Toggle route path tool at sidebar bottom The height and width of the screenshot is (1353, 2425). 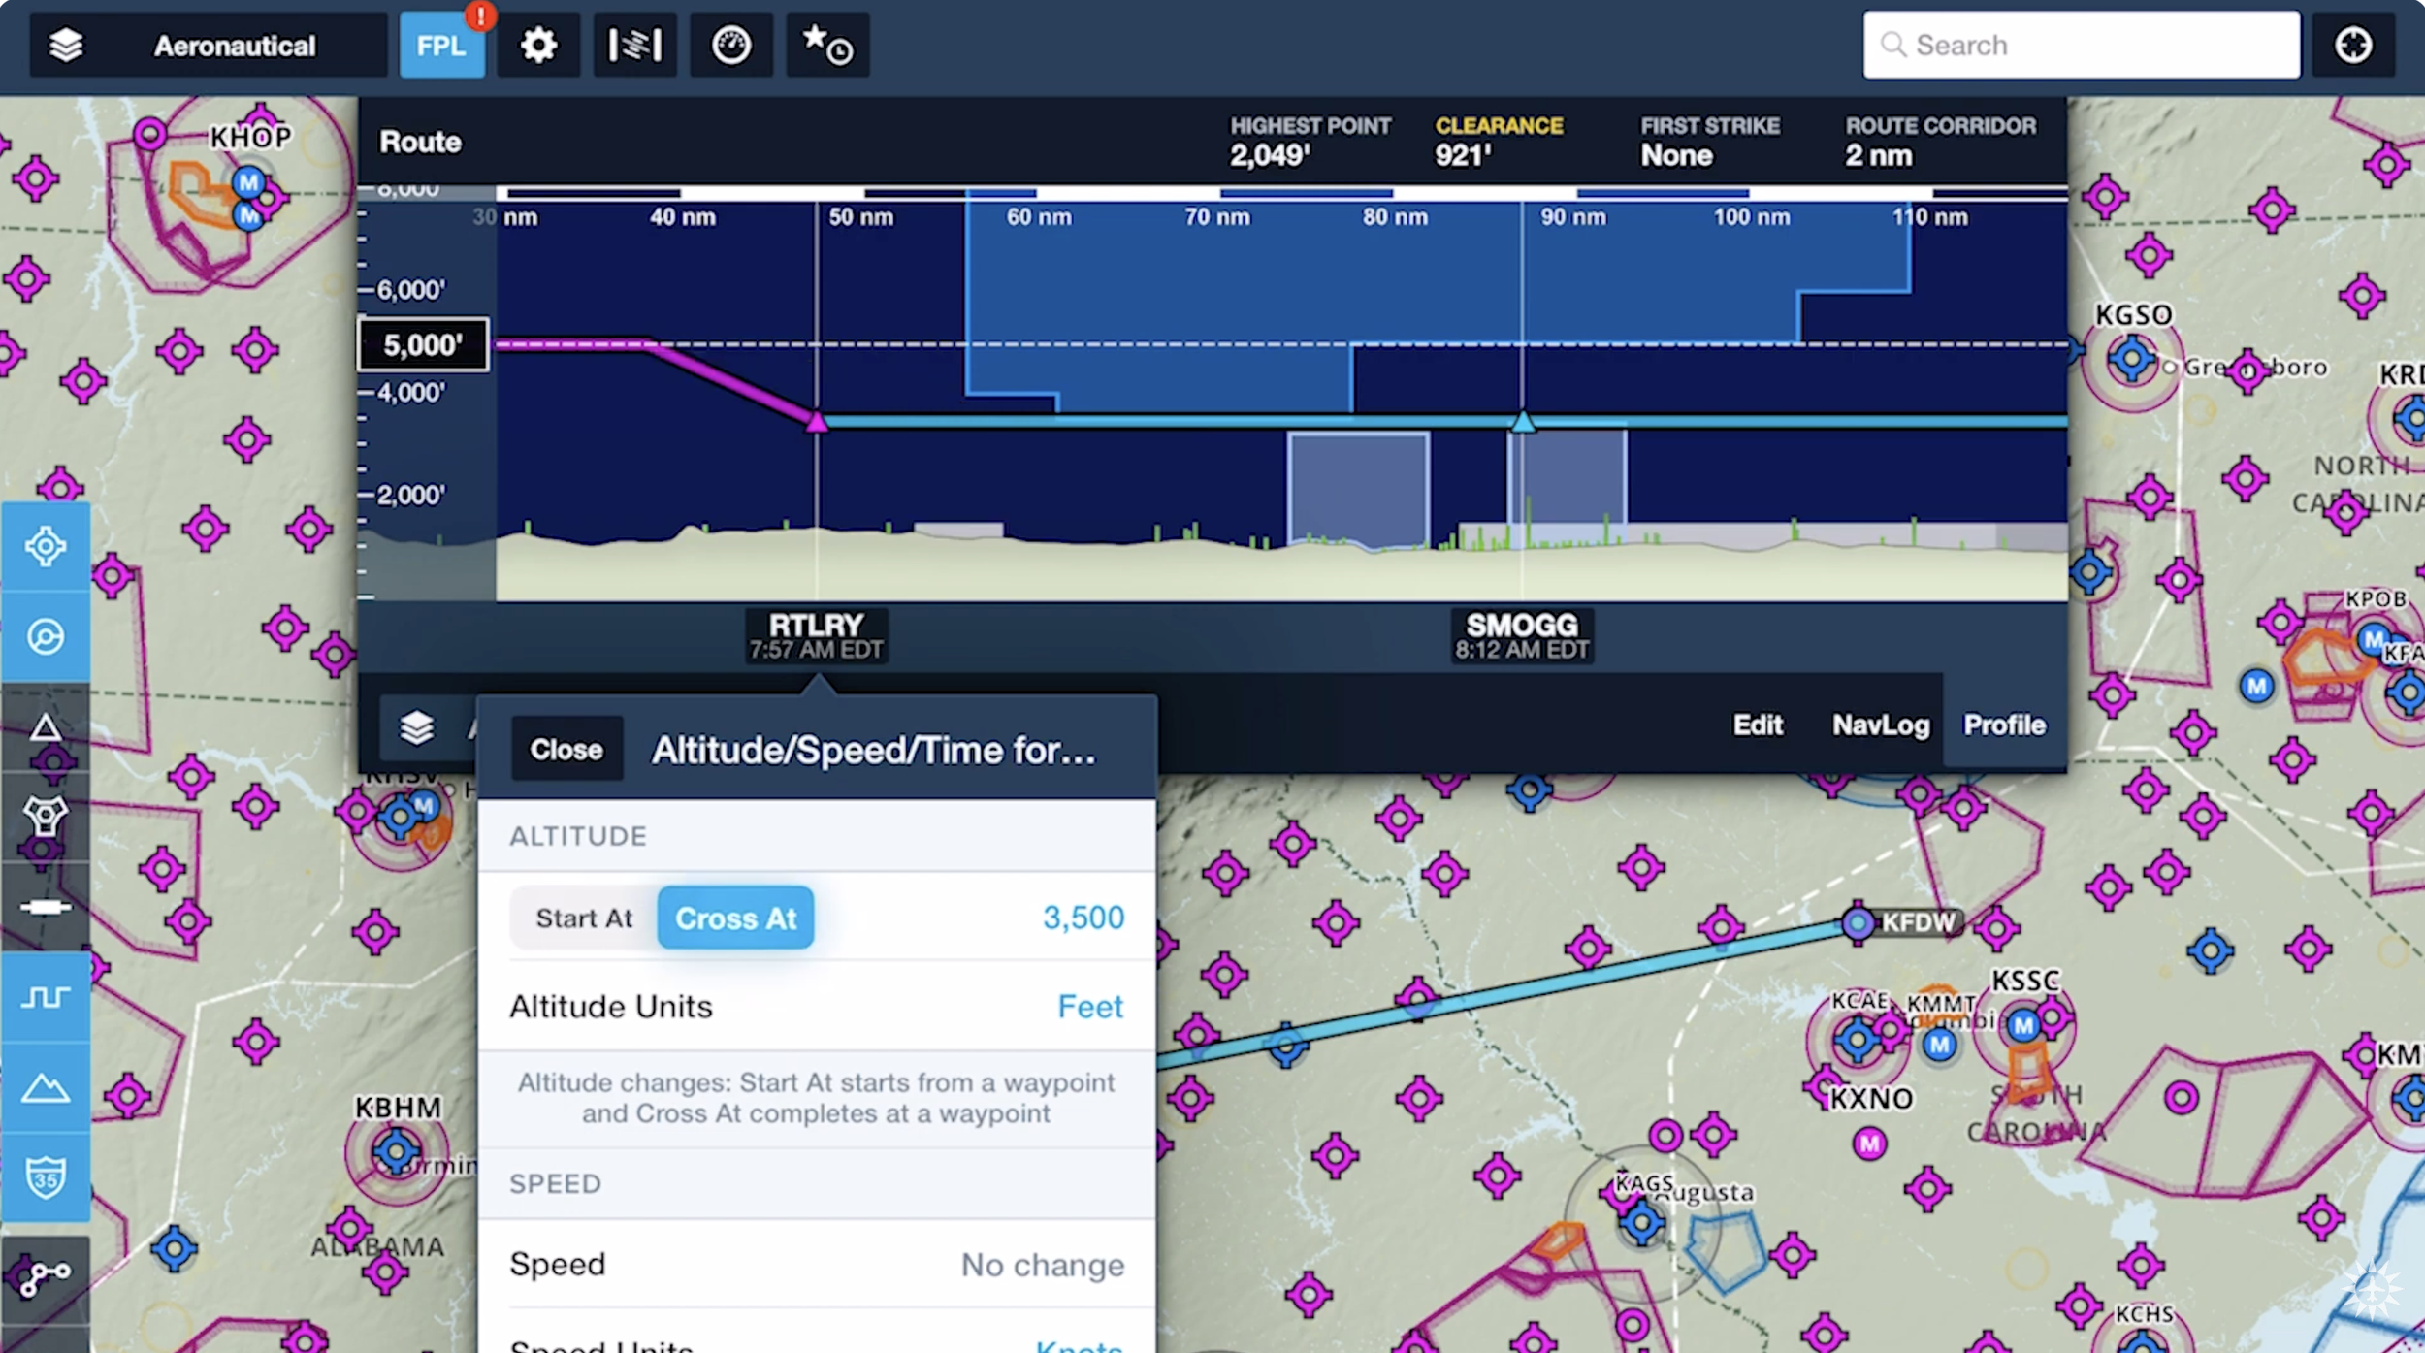(x=46, y=1278)
